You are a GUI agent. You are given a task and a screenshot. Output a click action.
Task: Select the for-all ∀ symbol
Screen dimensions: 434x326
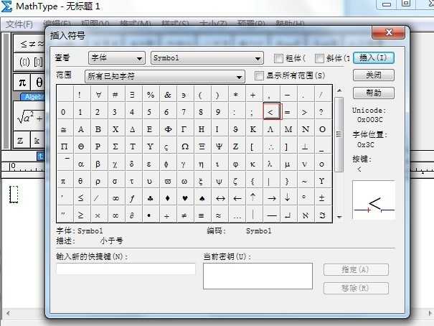(98, 95)
